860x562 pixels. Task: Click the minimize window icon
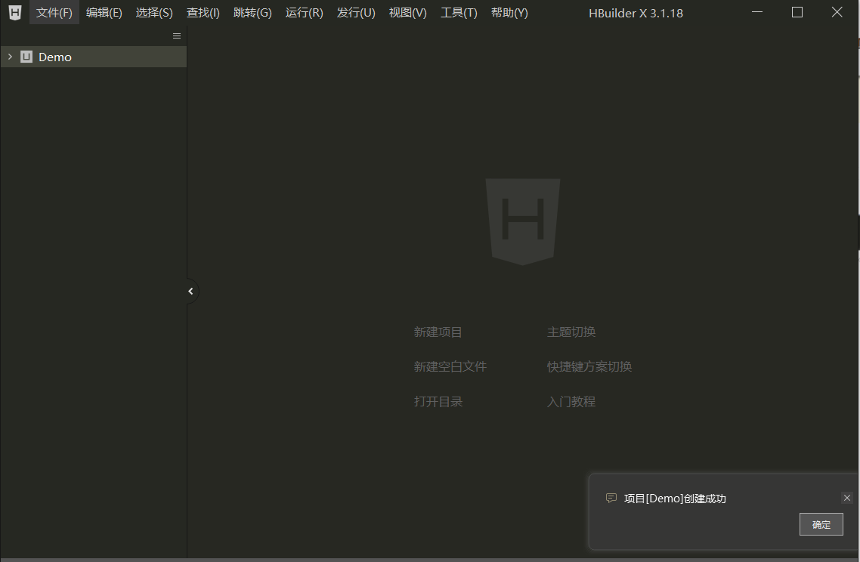click(x=756, y=12)
